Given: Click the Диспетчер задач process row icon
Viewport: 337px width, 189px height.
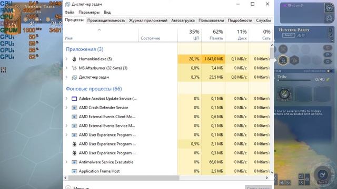Looking at the screenshot, I should [x=74, y=77].
